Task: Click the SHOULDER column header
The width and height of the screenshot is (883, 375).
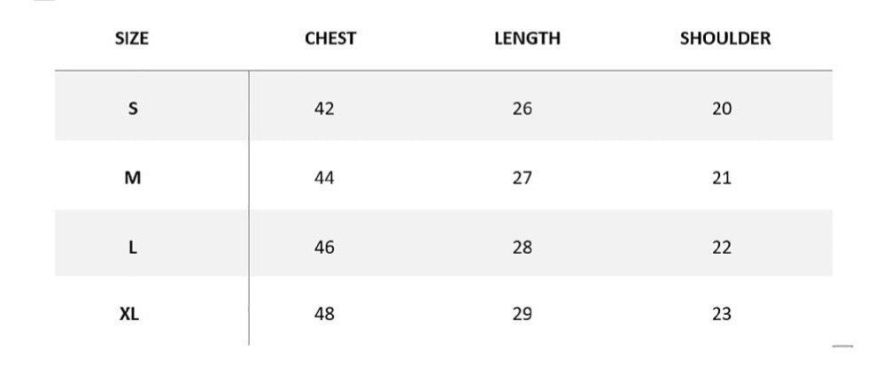Action: tap(725, 38)
